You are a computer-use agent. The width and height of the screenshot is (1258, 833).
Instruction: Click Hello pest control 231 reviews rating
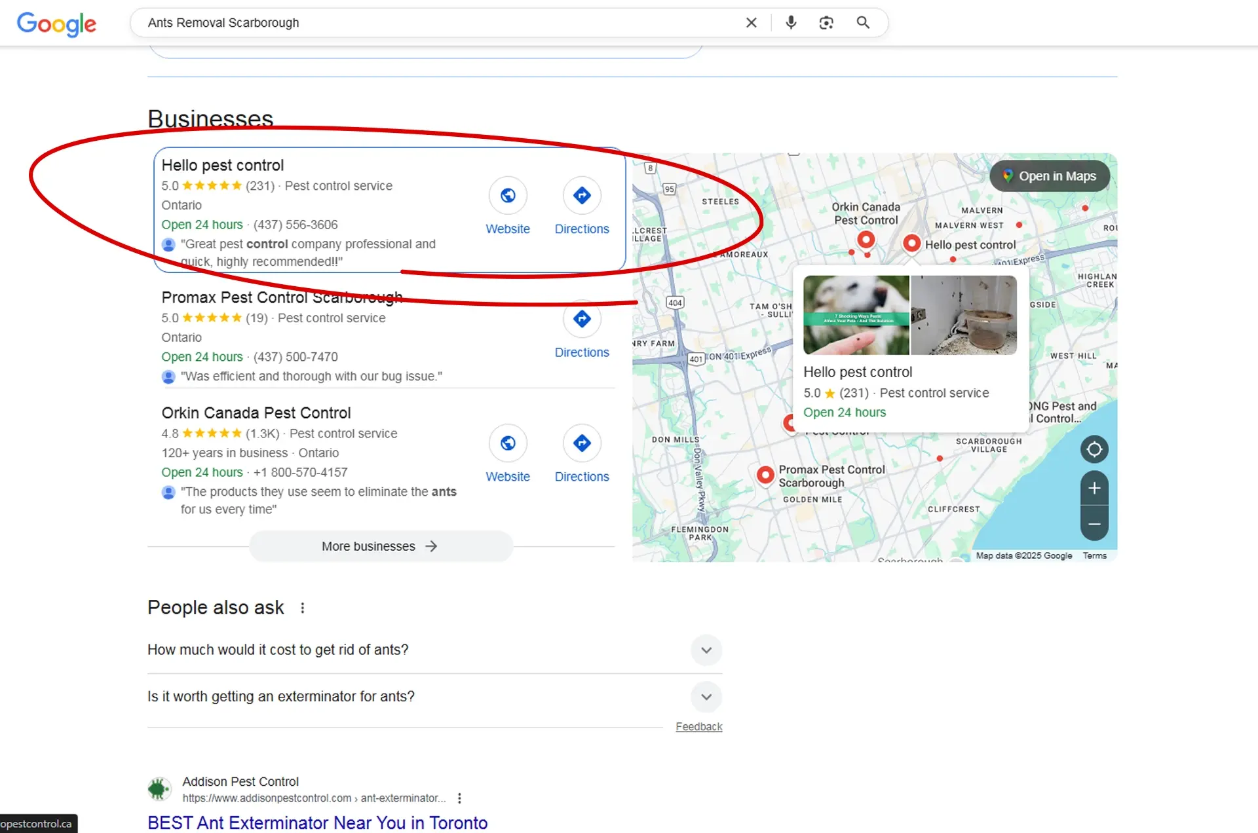tap(218, 186)
